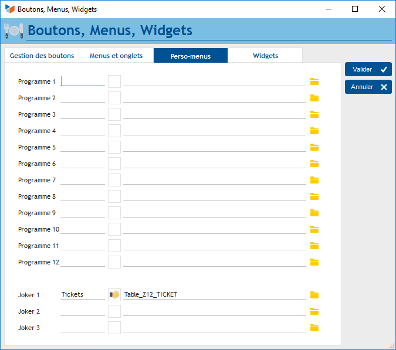Go to the Widgets tab
Viewport: 396px width, 350px height.
pyautogui.click(x=265, y=56)
